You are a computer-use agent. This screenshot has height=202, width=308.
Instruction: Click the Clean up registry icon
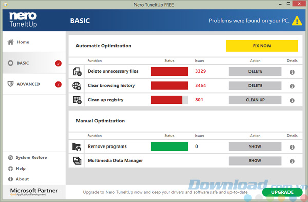(77, 100)
